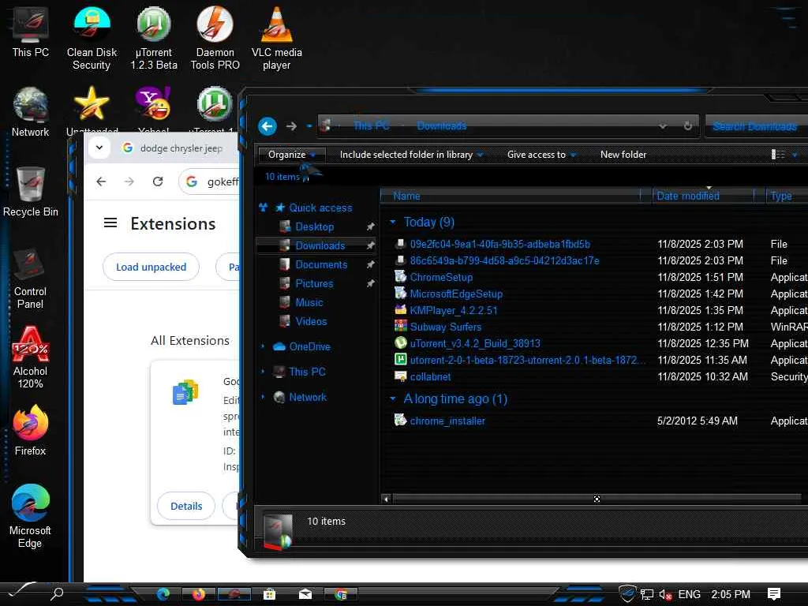Open recent locations dropdown in Explorer

point(309,126)
